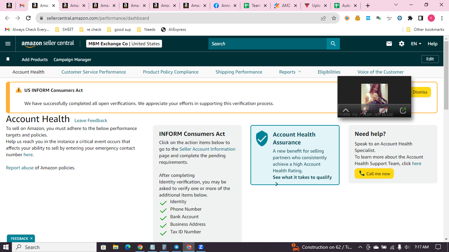Open File Explorer from the taskbar
The height and width of the screenshot is (252, 449).
click(115, 247)
